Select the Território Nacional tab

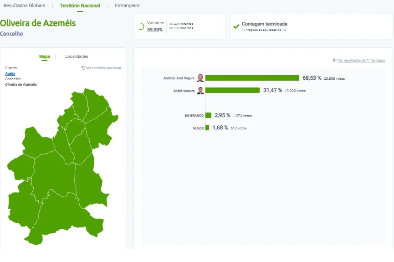click(80, 5)
